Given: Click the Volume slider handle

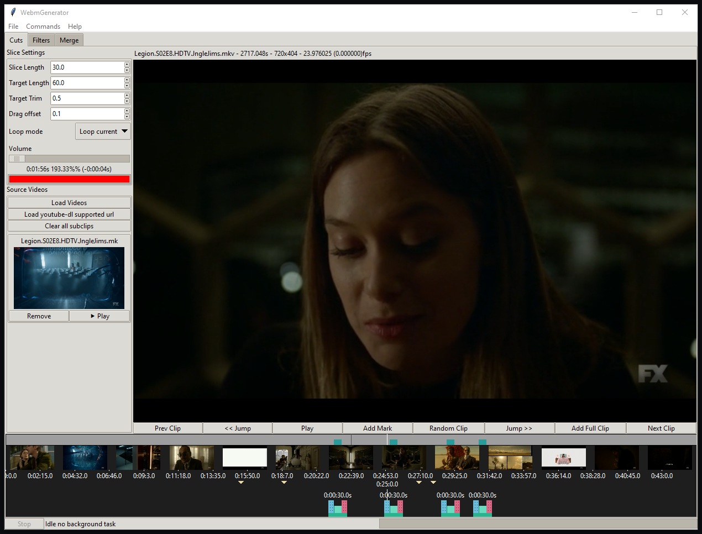Looking at the screenshot, I should pos(17,159).
